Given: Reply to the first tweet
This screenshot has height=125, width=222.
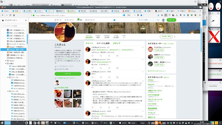Looking at the screenshot, I should click(x=93, y=56).
